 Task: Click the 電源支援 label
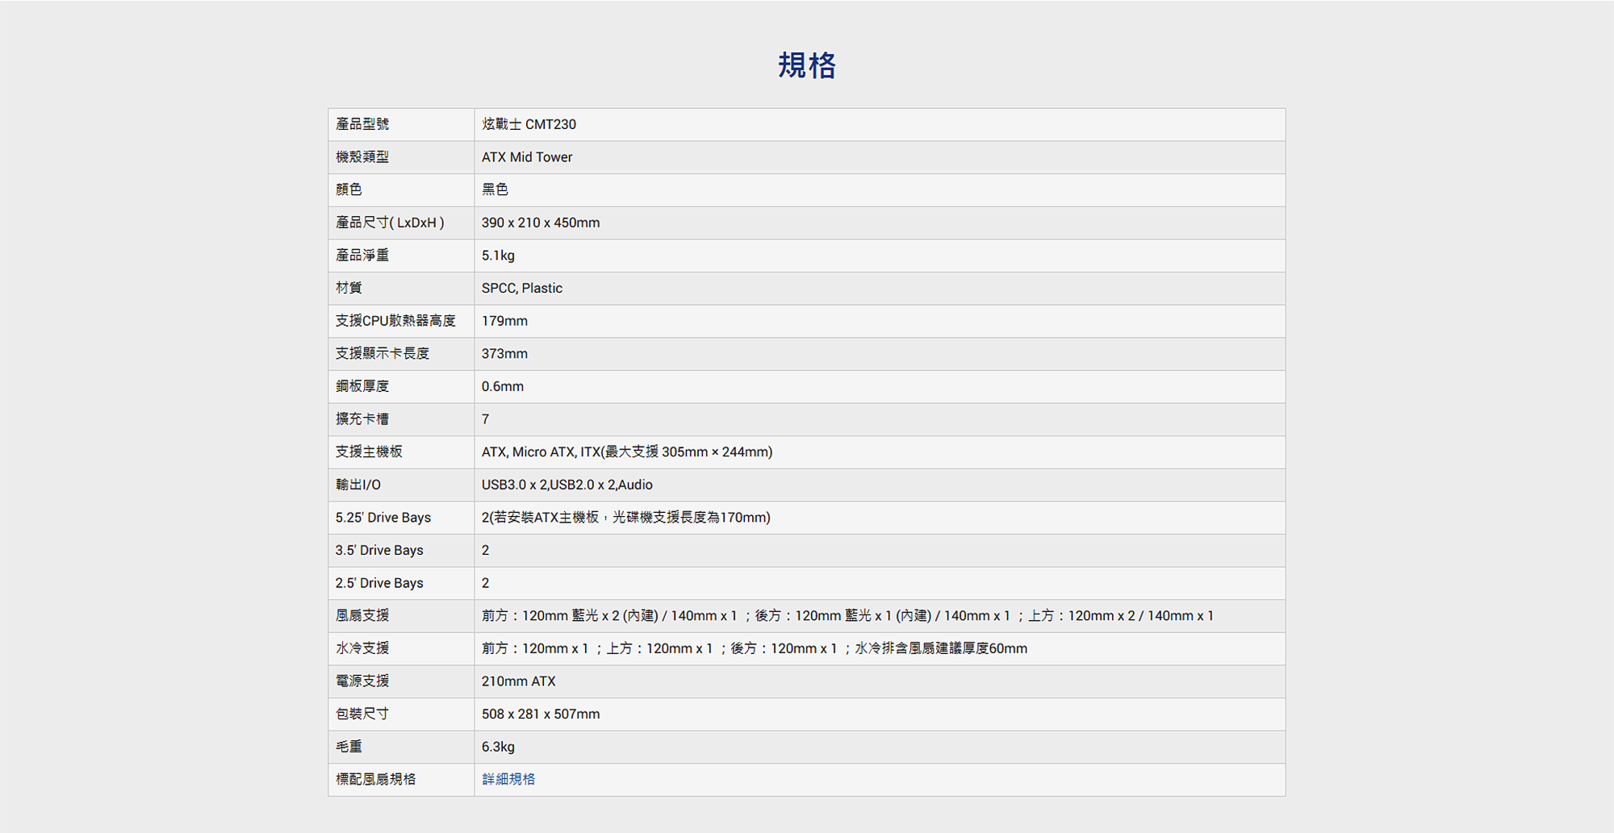362,681
